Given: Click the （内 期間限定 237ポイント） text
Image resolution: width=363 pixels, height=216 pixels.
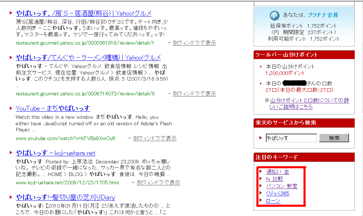Looking at the screenshot, I should point(304,32).
